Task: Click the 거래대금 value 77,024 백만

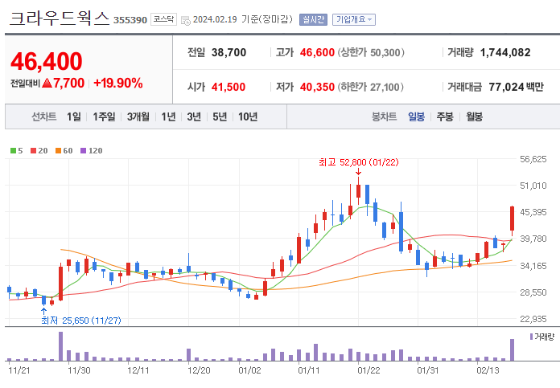Action: click(516, 87)
